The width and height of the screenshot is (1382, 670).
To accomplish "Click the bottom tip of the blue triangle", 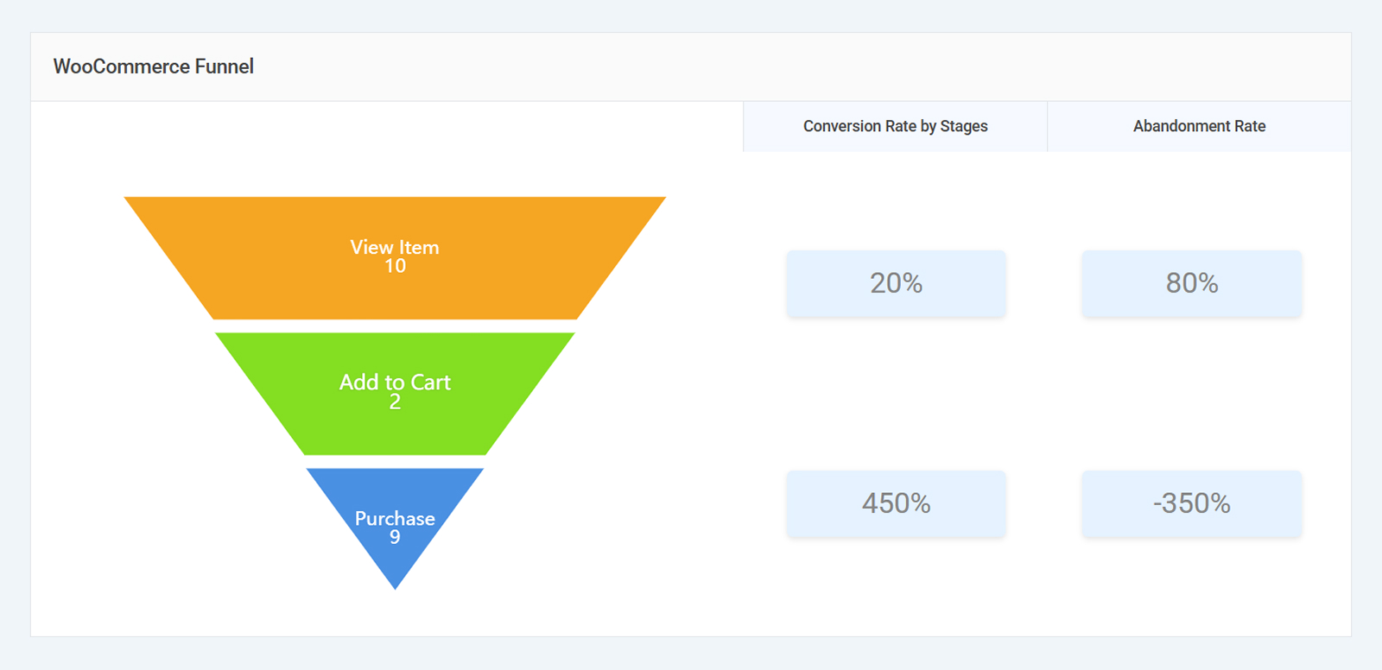I will click(x=395, y=583).
